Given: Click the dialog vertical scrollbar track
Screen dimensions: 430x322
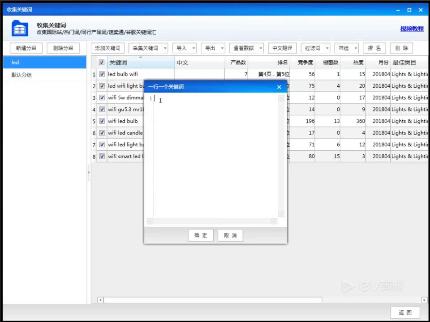Looking at the screenshot, I should (x=281, y=156).
